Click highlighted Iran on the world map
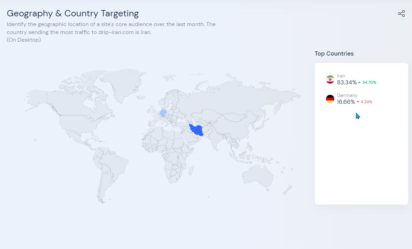Image resolution: width=412 pixels, height=249 pixels. coord(197,130)
